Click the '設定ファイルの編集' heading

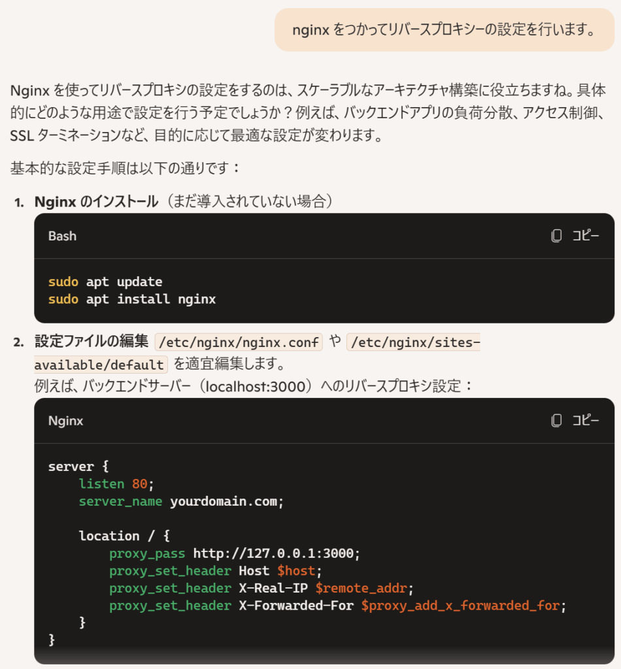[x=92, y=341]
